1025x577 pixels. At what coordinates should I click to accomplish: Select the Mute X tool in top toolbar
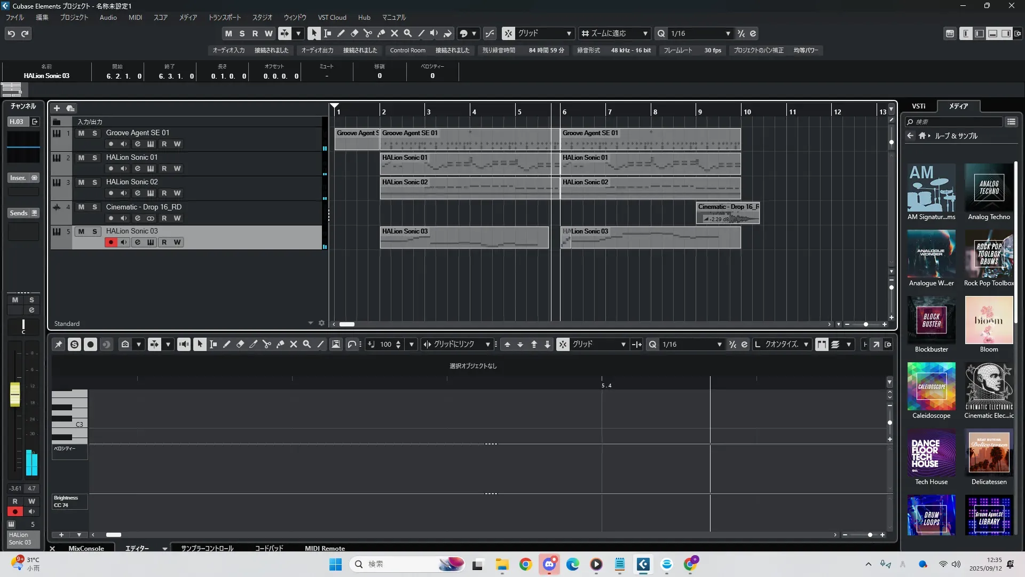point(395,33)
